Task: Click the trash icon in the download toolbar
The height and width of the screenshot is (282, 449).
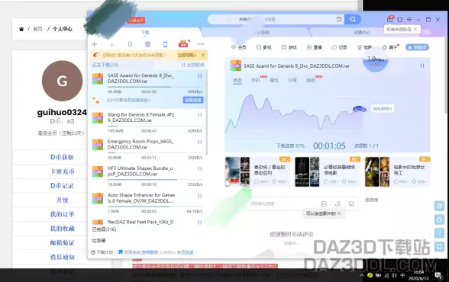Action: tap(148, 44)
